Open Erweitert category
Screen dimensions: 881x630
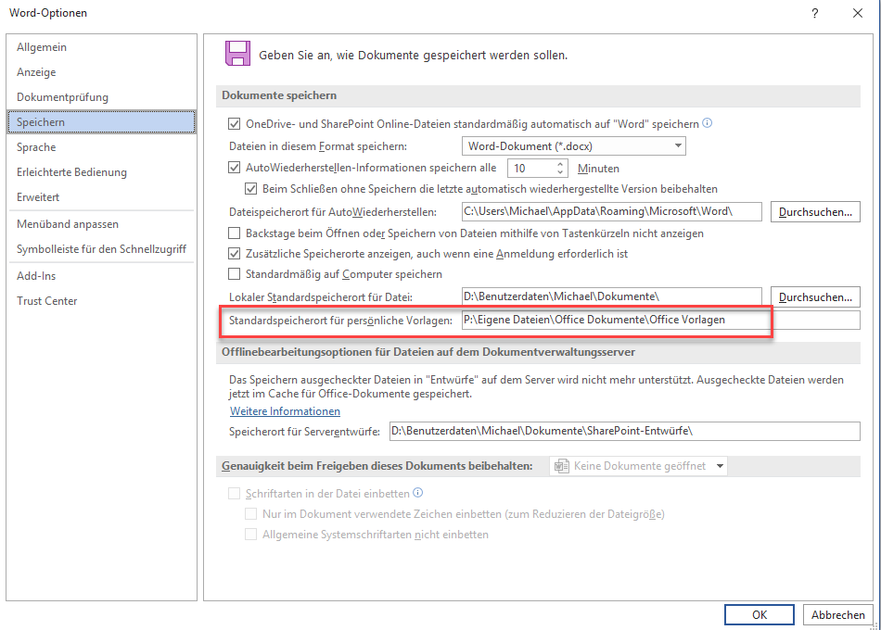point(102,197)
